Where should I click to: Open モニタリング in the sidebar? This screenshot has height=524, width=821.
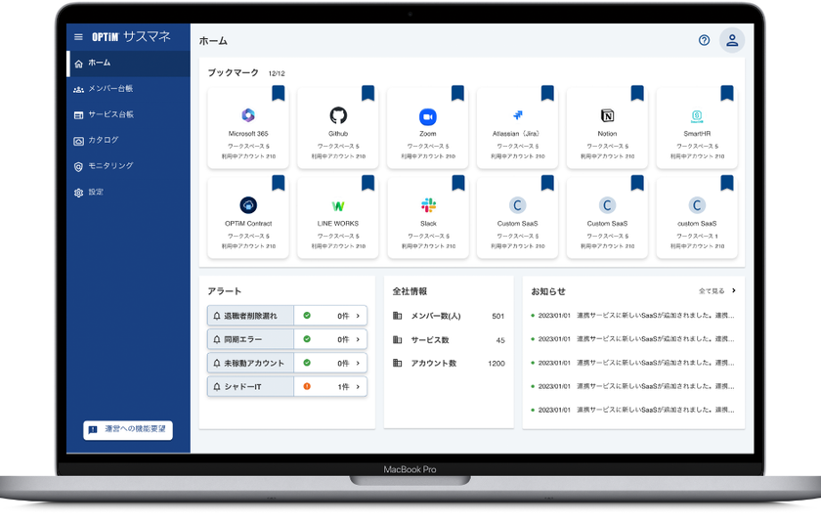[x=129, y=166]
